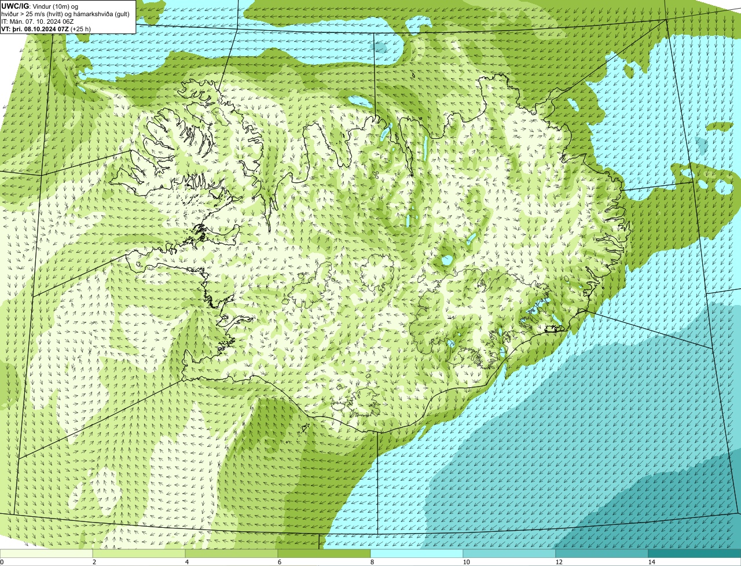741x566 pixels.
Task: Click the line 'hviður > 25 m/s (hvítt) og hámarkshviða (gult)'
Action: (x=65, y=14)
